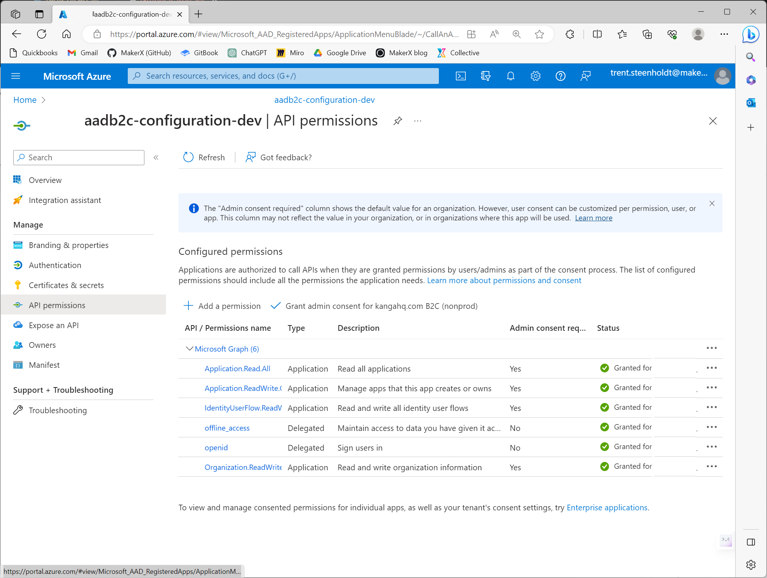Dismiss the admin consent info banner
This screenshot has height=578, width=767.
point(712,203)
